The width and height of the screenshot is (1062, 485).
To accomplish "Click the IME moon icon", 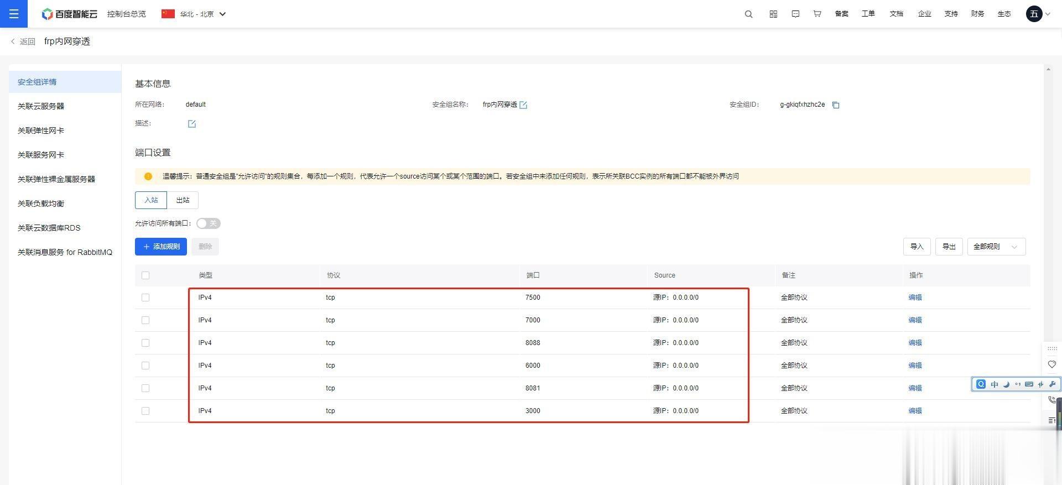I will [1006, 384].
